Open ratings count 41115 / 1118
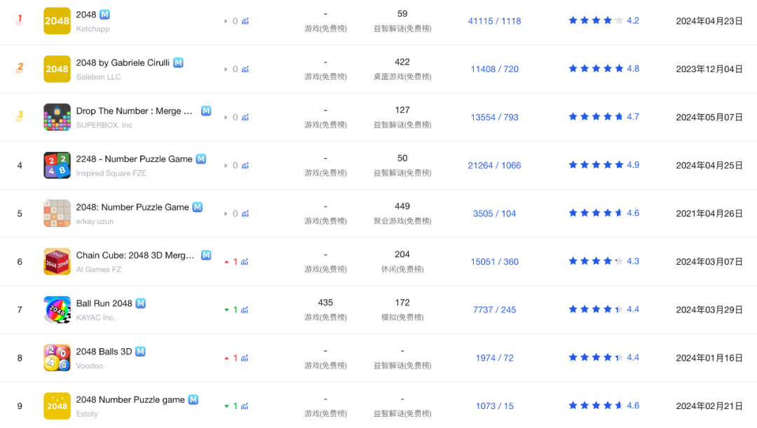The image size is (757, 428). click(x=494, y=21)
